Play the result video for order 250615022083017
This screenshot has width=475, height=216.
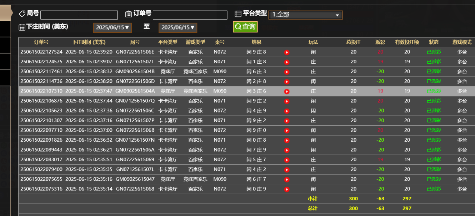tap(286, 159)
